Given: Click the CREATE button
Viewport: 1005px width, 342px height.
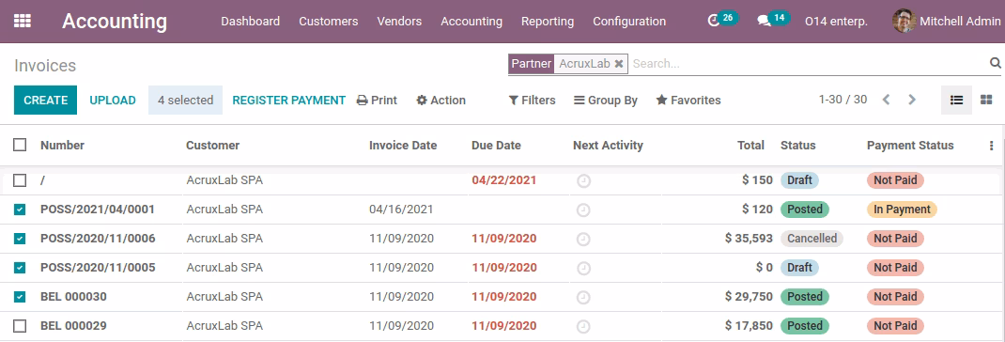Looking at the screenshot, I should click(45, 101).
